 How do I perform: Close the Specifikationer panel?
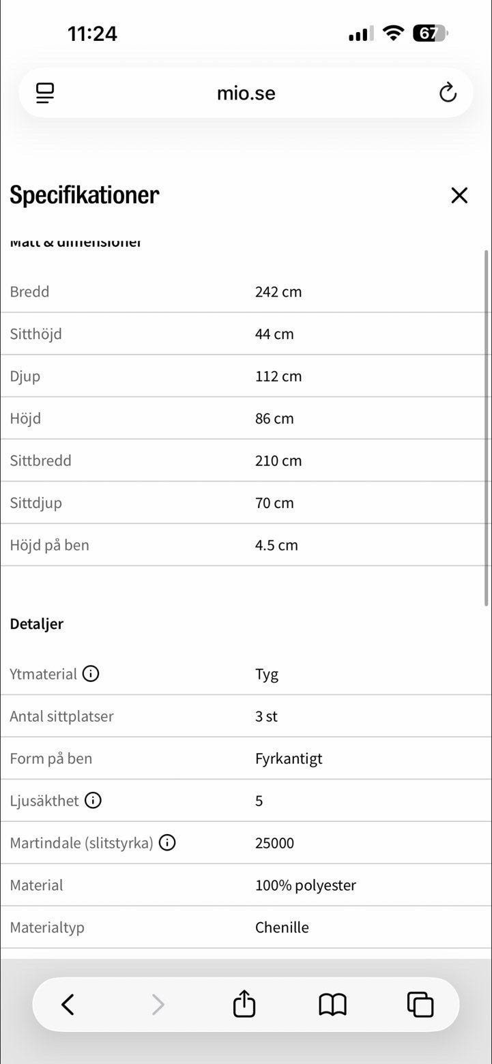[459, 196]
